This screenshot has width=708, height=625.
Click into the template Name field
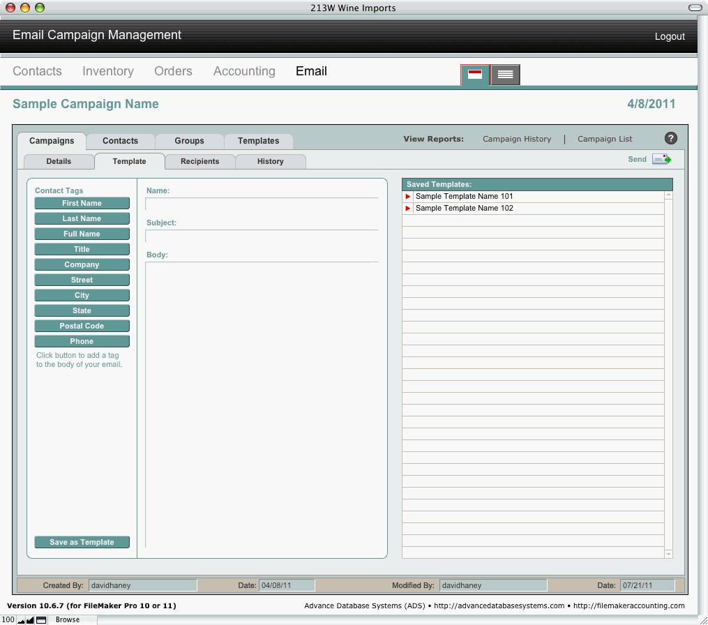click(x=262, y=204)
